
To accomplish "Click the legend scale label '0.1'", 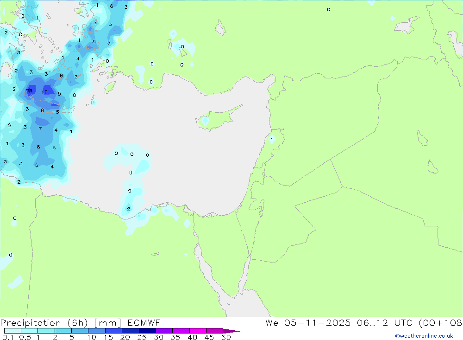I will point(8,337).
